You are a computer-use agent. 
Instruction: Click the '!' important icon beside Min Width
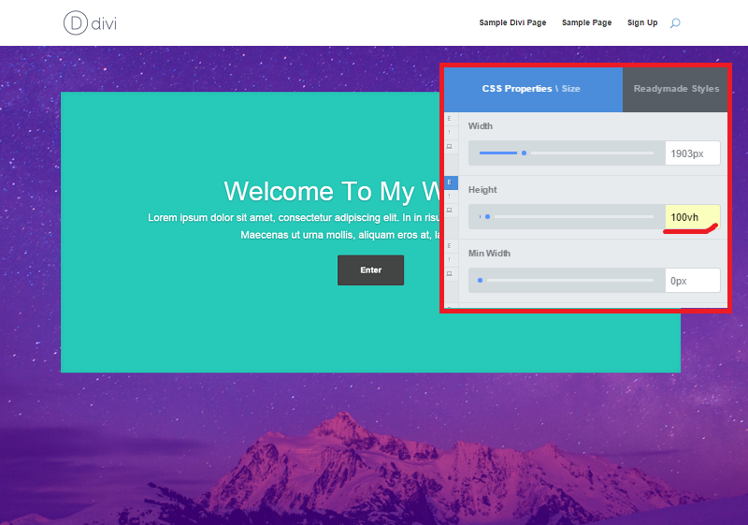tap(450, 260)
